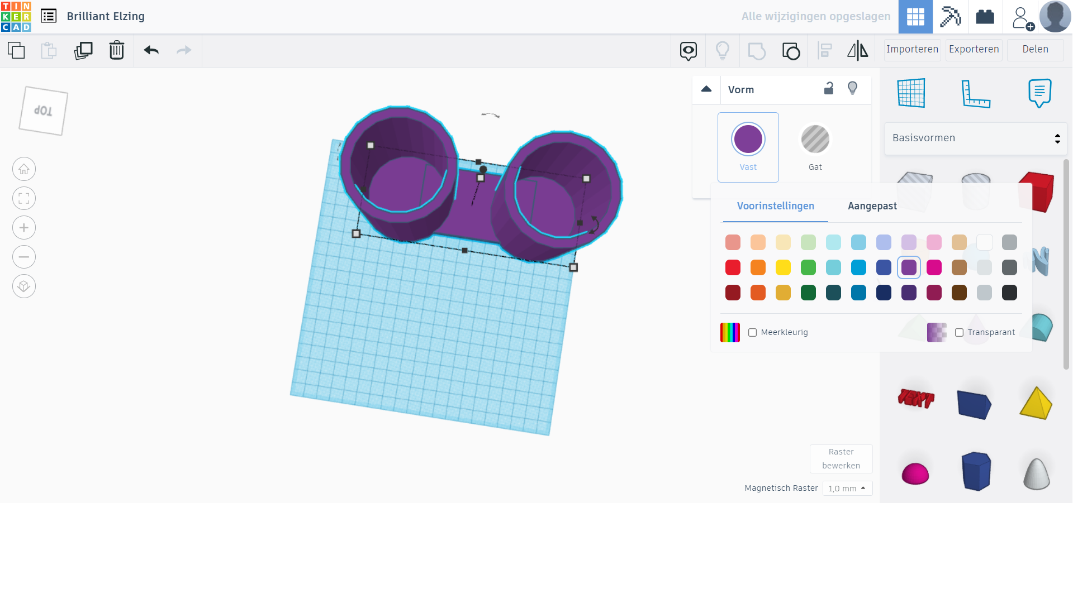Click the shapes panel scrollbar

tap(1066, 265)
